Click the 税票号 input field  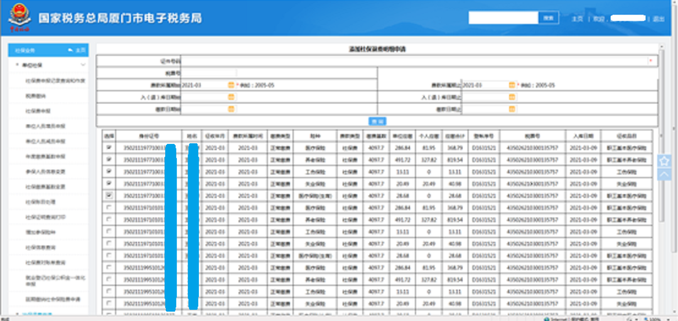pos(209,73)
